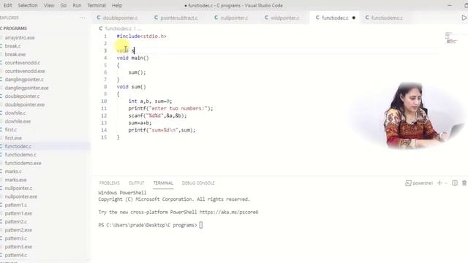Open doublepointer.c in the explorer list
The width and height of the screenshot is (468, 263).
22,96
